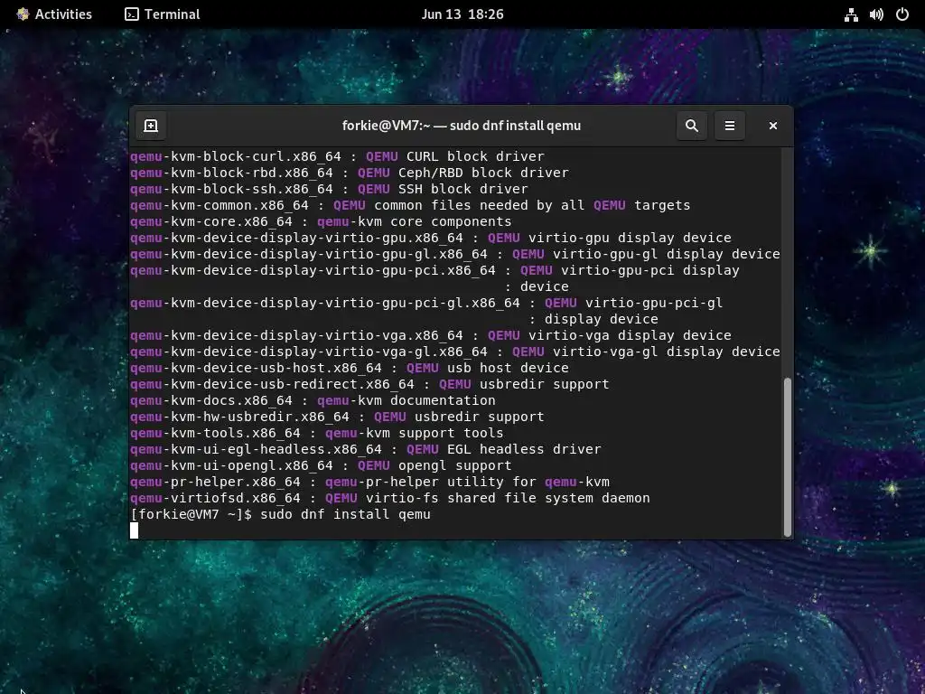This screenshot has width=925, height=694.
Task: Click qemu-kvm-device-display-virtio-vga.x86_64 text
Action: (x=296, y=336)
